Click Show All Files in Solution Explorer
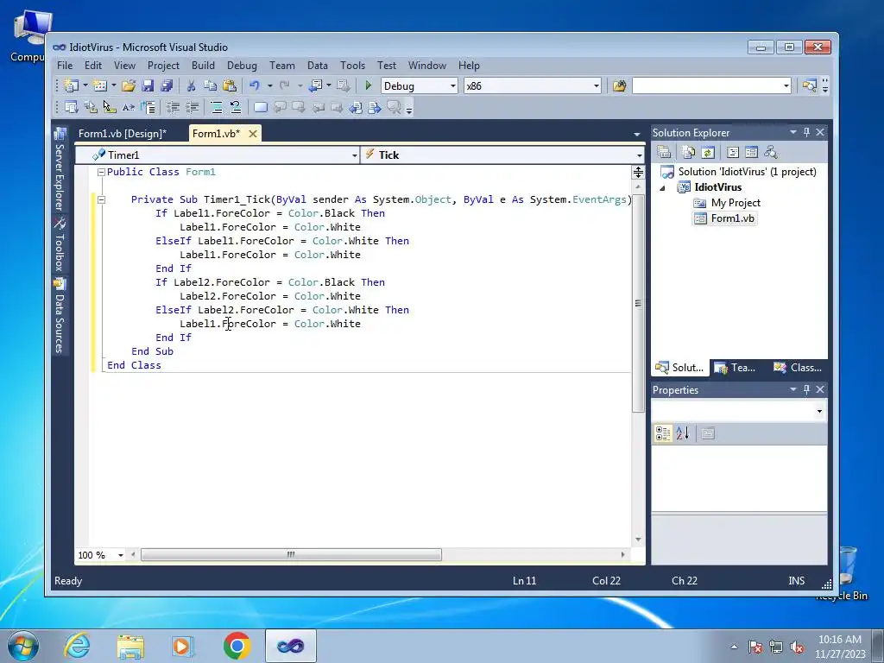Screen dimensions: 884x663 point(688,152)
